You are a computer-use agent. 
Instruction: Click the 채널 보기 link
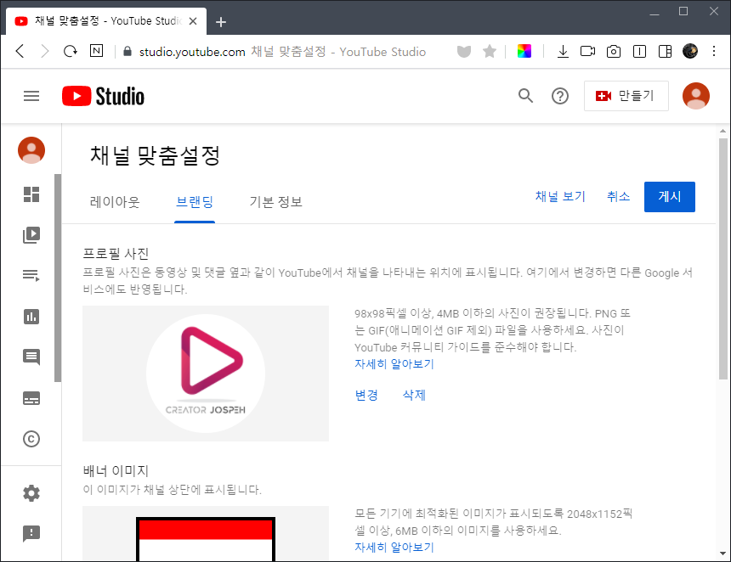point(560,196)
